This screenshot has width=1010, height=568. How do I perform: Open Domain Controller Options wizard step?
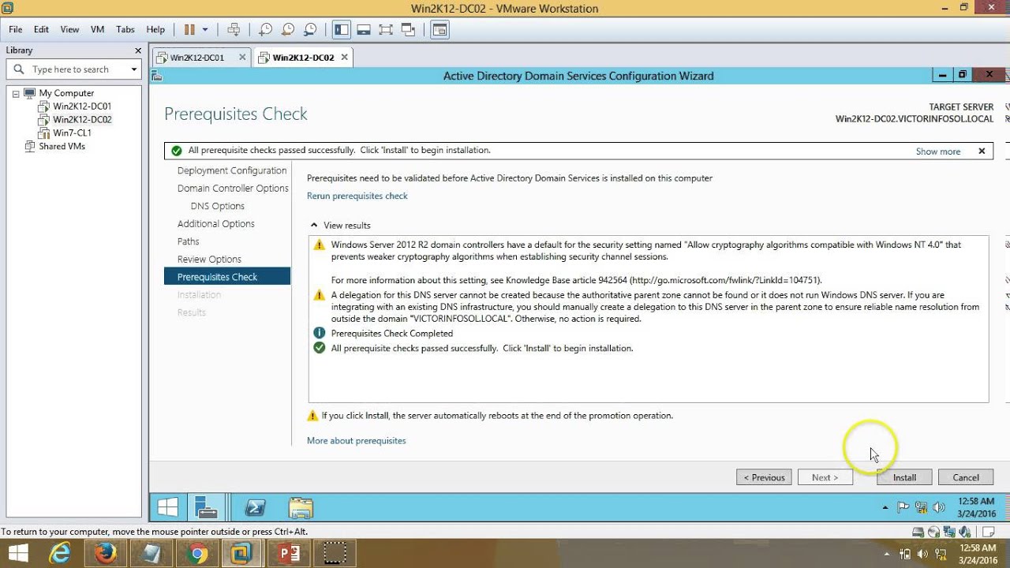pos(233,189)
